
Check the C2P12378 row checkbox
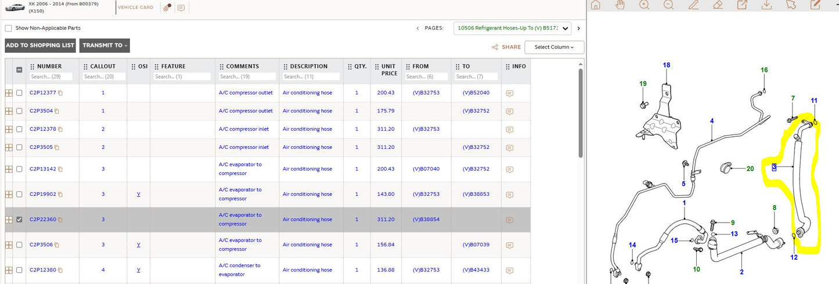click(x=19, y=129)
